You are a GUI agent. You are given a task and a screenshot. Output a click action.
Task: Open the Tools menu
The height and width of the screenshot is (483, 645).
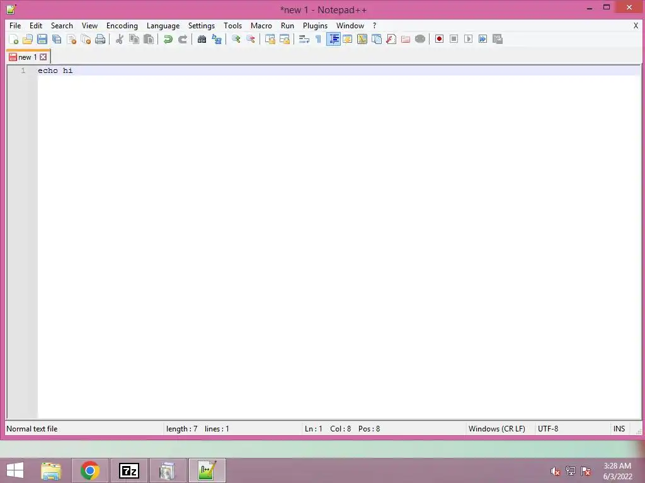(x=233, y=25)
